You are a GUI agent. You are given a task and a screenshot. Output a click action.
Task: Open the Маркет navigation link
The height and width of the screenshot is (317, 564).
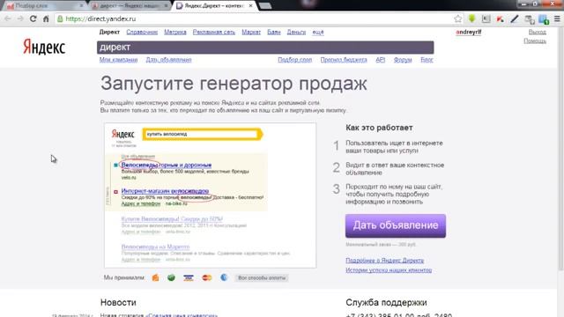point(251,32)
